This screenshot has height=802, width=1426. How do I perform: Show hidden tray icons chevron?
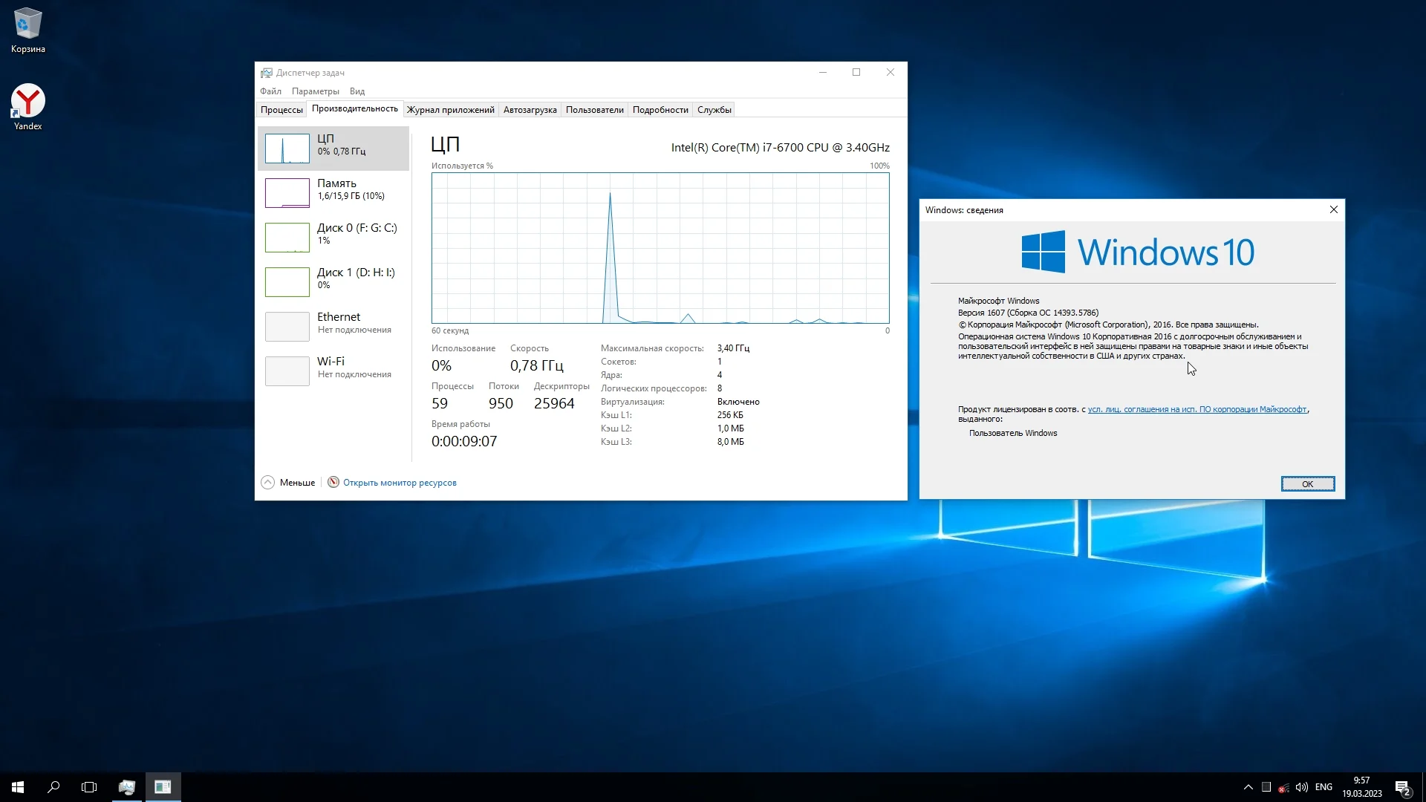tap(1248, 787)
